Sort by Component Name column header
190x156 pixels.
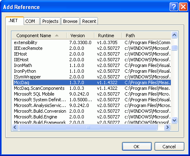click(39, 36)
